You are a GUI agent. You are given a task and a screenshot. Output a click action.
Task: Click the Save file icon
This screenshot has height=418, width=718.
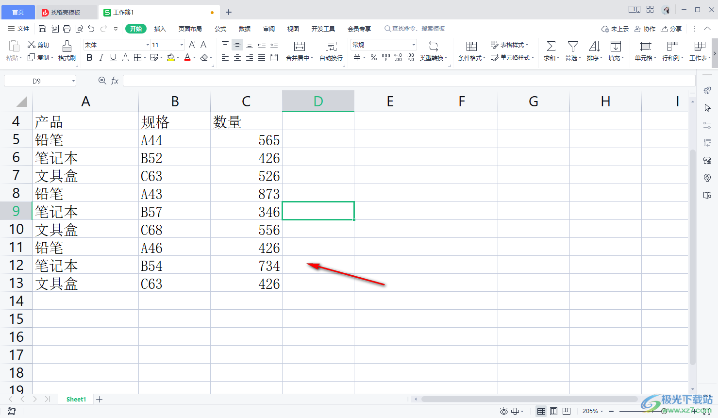pos(42,29)
